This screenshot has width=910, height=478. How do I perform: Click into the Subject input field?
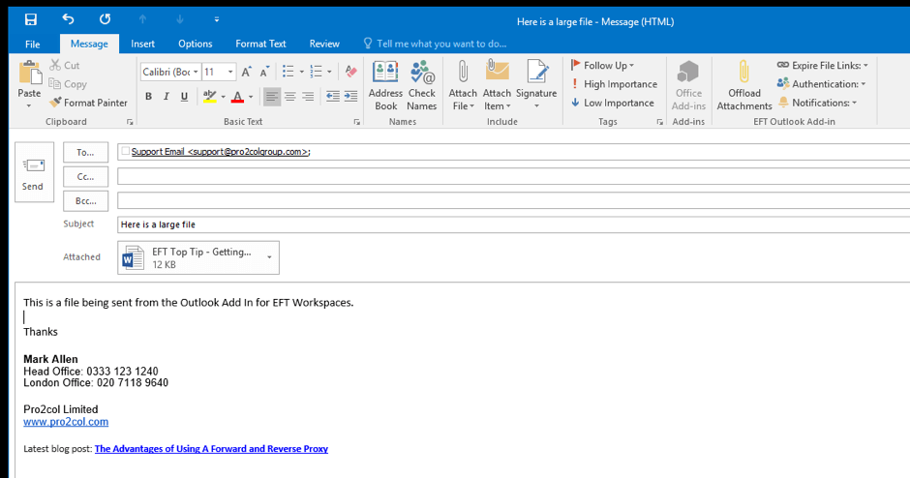(x=513, y=224)
